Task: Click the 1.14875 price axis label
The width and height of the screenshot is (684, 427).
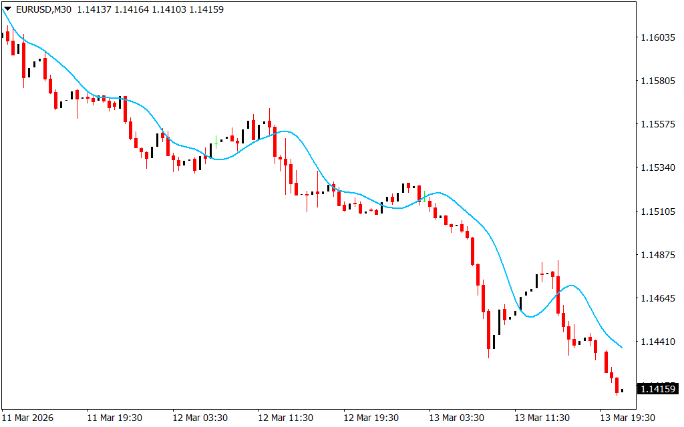Action: click(x=657, y=255)
